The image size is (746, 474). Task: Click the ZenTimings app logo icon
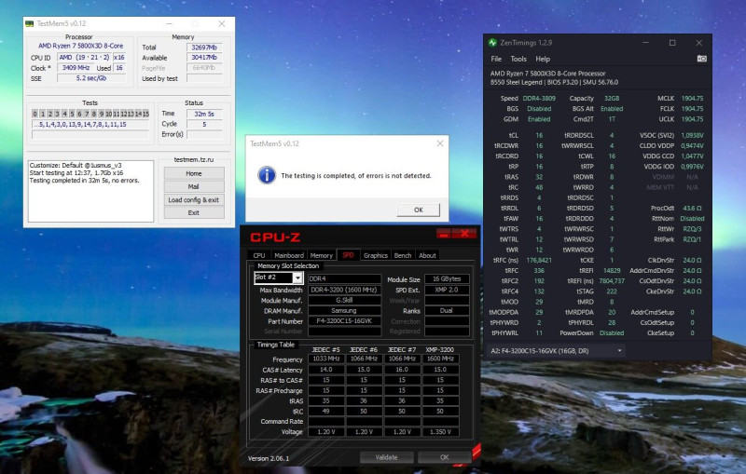click(492, 43)
